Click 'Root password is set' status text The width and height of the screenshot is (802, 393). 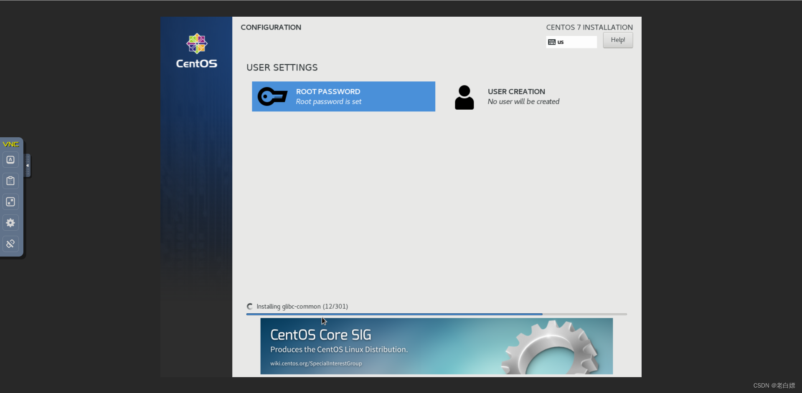[x=329, y=102]
